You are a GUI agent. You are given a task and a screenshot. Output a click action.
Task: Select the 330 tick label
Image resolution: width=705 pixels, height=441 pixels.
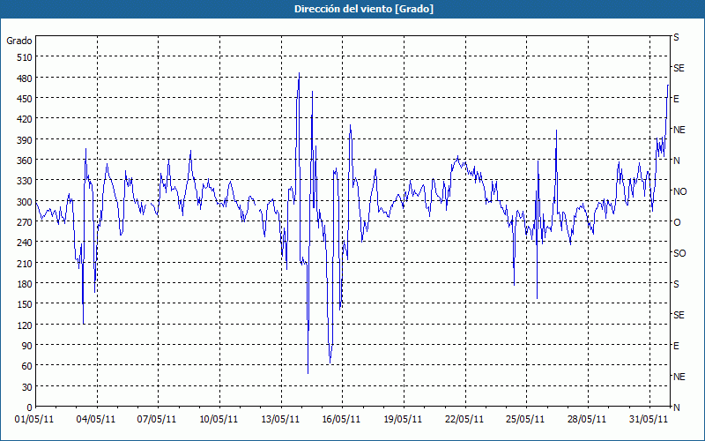pos(25,181)
